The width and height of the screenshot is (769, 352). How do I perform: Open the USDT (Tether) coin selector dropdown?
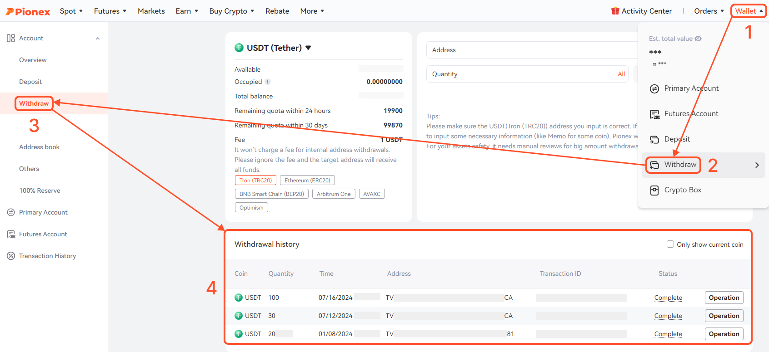308,48
